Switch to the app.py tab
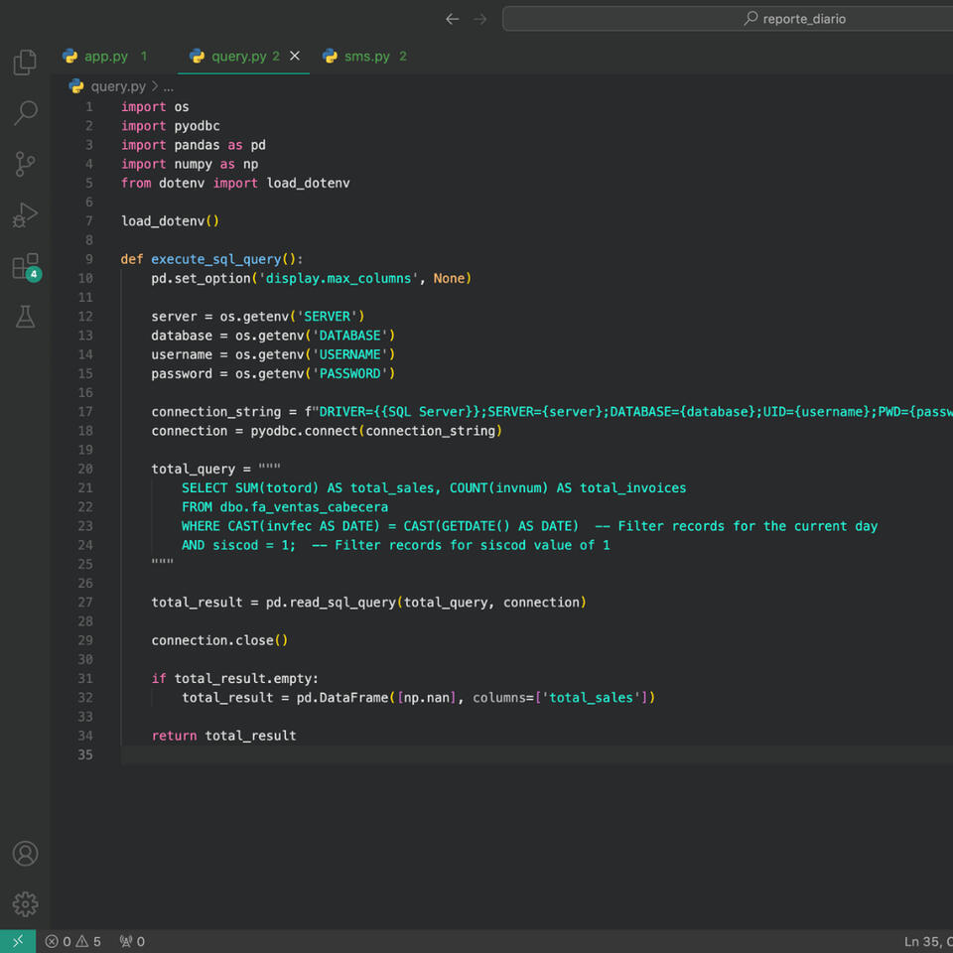 (103, 57)
